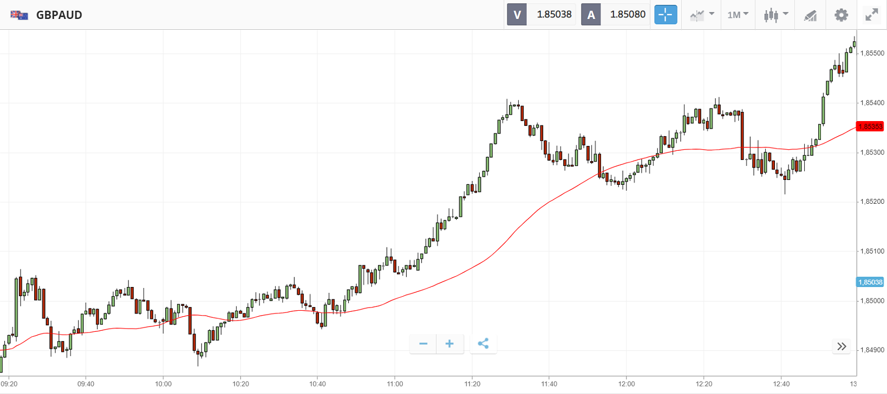Open chart settings gear
Viewport: 887px width, 394px height.
click(841, 15)
